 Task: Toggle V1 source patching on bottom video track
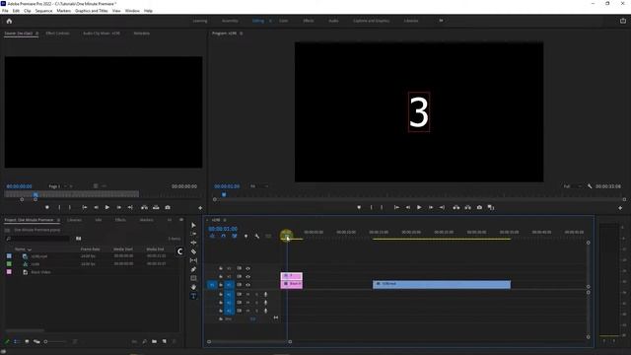click(212, 285)
